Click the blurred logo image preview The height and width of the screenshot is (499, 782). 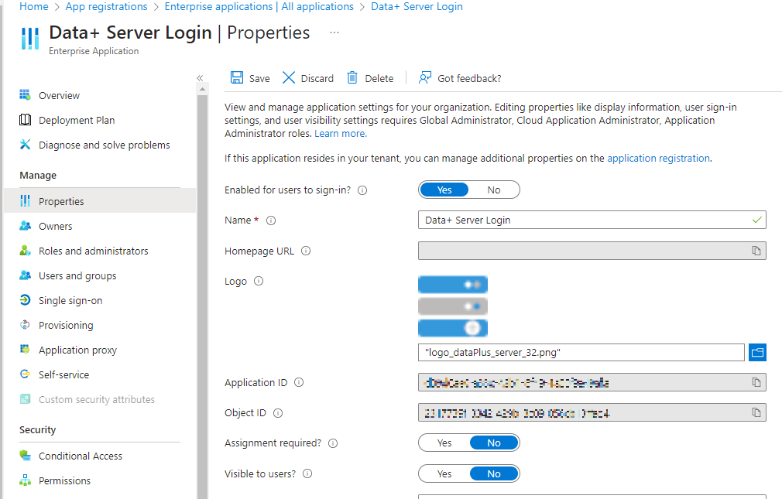[452, 306]
